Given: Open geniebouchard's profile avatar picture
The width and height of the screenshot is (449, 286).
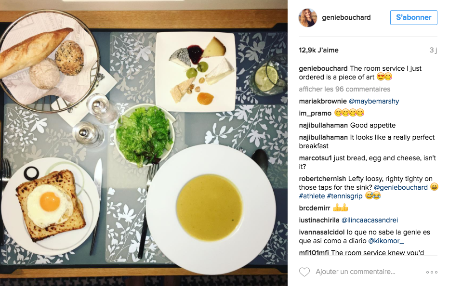Looking at the screenshot, I should [x=308, y=17].
